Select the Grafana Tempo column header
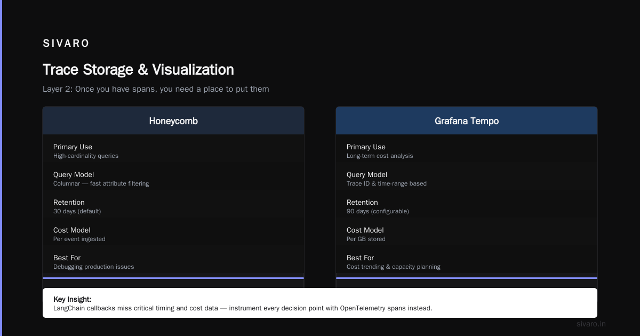640x336 pixels. (x=467, y=121)
